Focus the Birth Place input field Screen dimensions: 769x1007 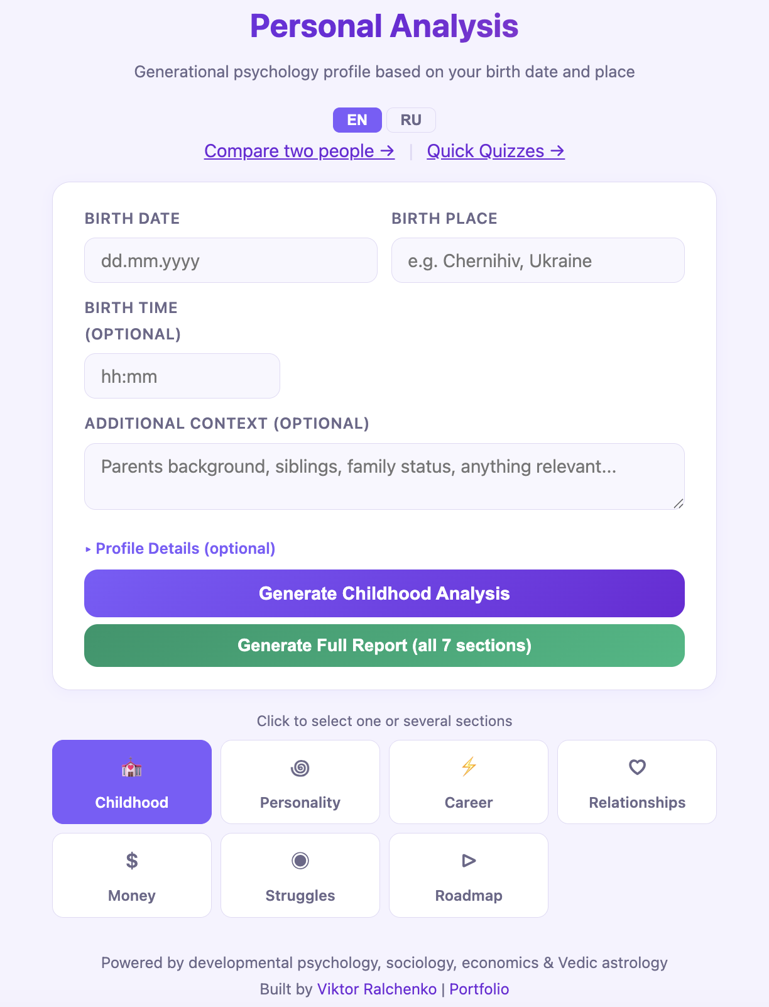pyautogui.click(x=538, y=260)
